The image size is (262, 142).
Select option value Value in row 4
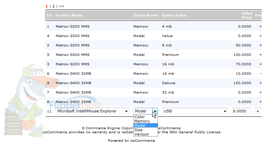pos(167,36)
